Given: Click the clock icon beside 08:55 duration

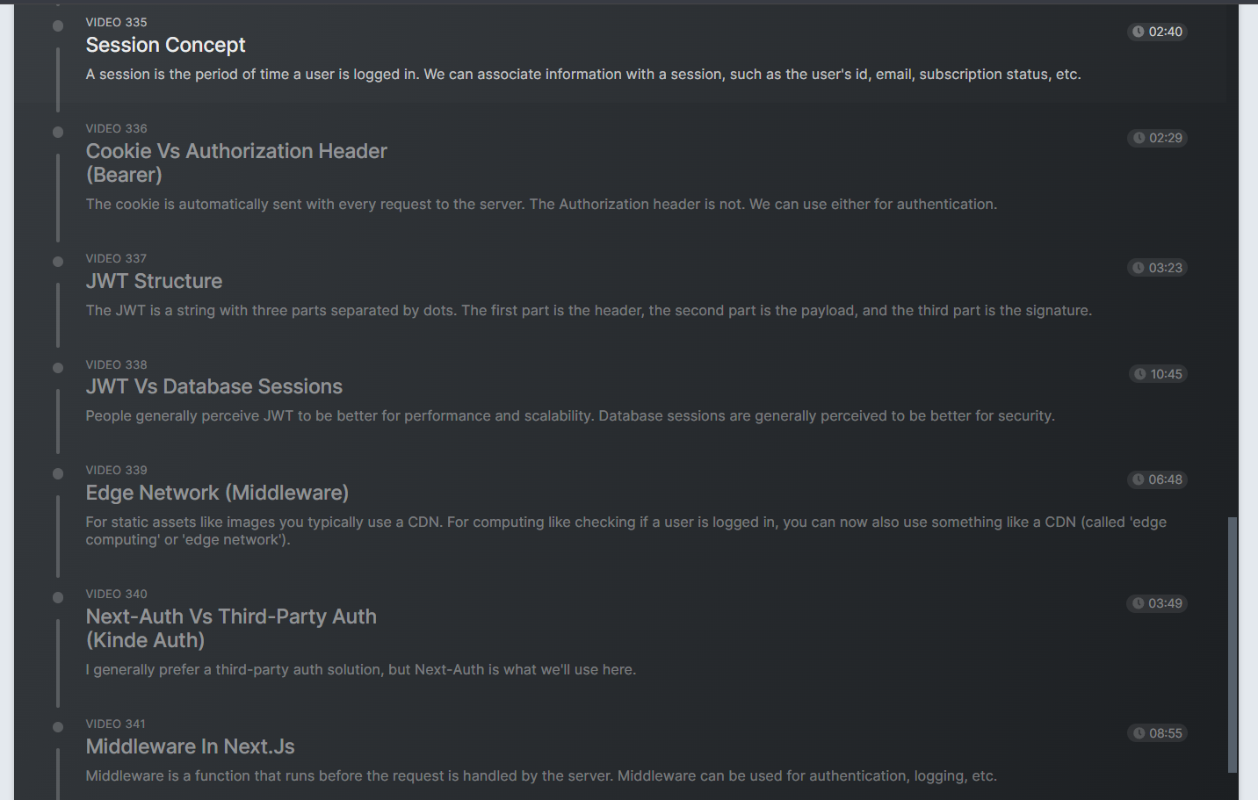Looking at the screenshot, I should point(1139,733).
